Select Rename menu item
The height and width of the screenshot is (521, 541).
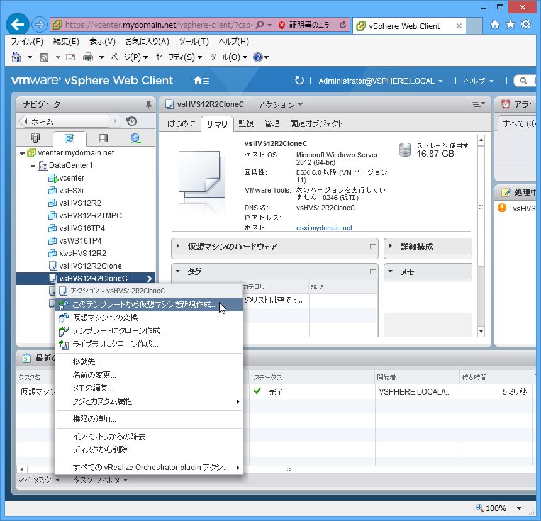149,375
